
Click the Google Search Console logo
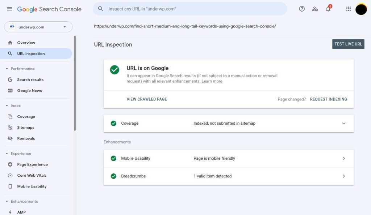[x=49, y=9]
